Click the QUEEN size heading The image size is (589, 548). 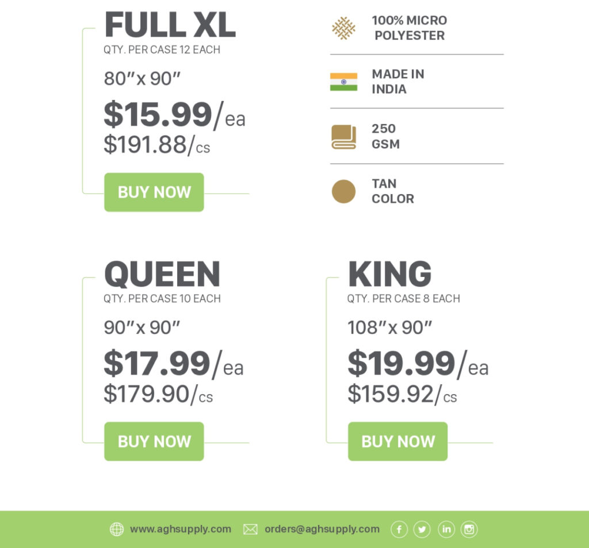[x=162, y=274]
